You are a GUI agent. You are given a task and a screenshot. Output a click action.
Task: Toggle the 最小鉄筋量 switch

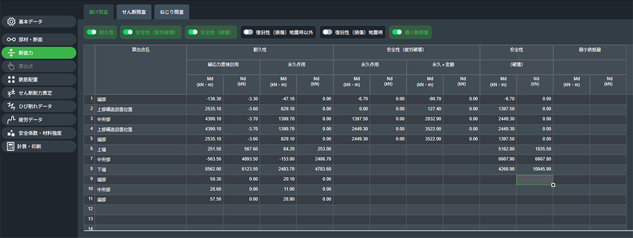[397, 33]
